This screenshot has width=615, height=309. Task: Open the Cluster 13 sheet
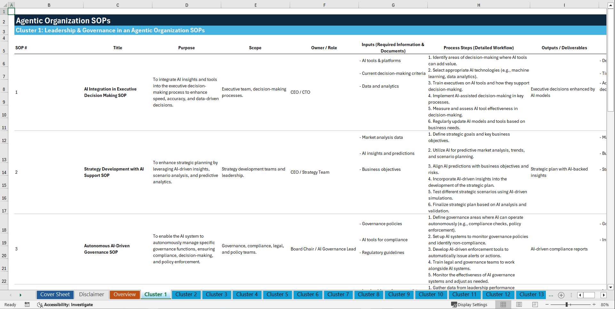[x=530, y=294]
